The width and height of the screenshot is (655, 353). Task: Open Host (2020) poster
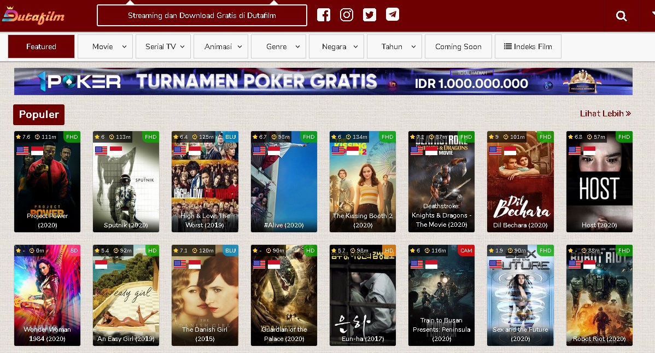pos(599,181)
